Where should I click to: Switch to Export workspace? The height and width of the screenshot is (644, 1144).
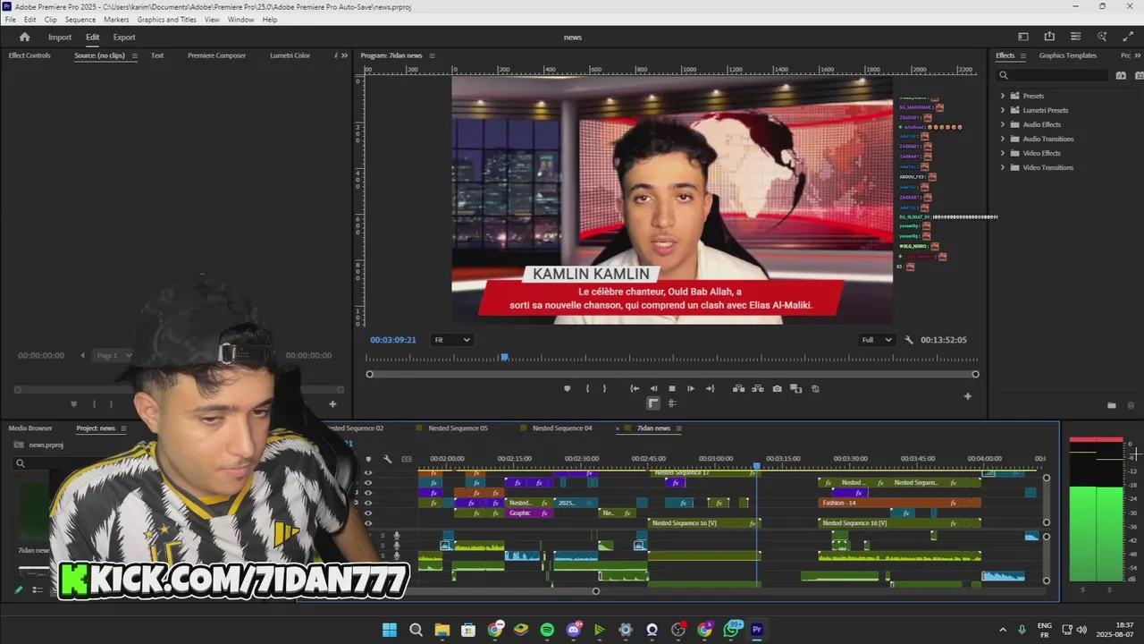pos(124,38)
